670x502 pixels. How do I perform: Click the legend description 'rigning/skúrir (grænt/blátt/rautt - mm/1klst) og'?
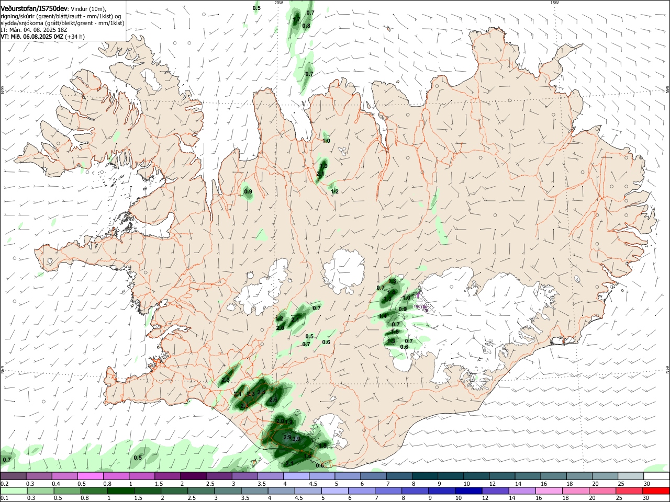[x=61, y=16]
